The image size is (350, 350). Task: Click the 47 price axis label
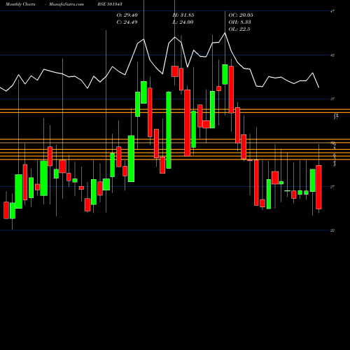(332, 11)
